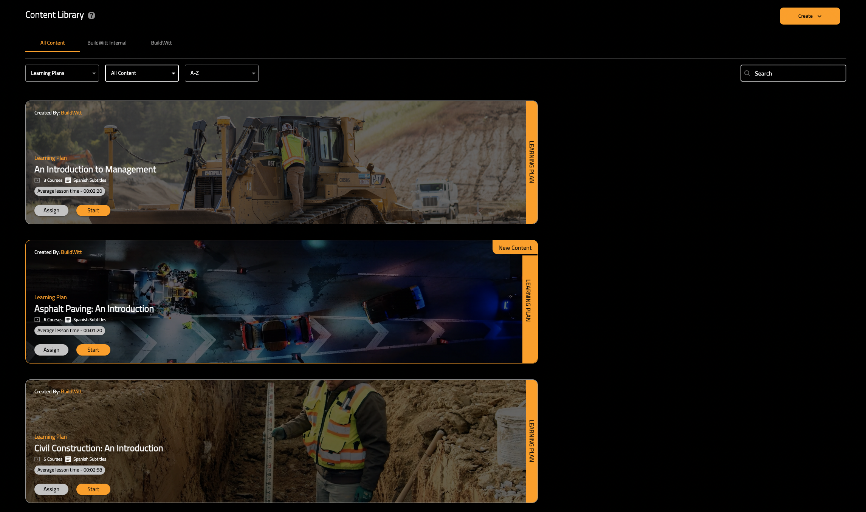
Task: Click the New Content badge
Action: tap(515, 248)
